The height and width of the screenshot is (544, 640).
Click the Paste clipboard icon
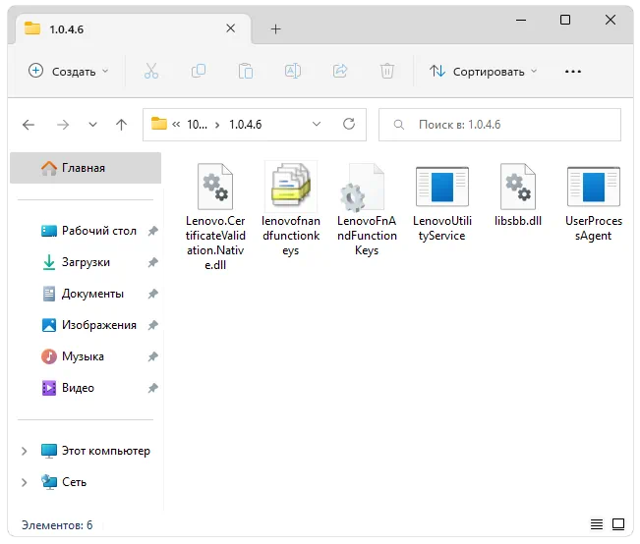click(x=246, y=71)
